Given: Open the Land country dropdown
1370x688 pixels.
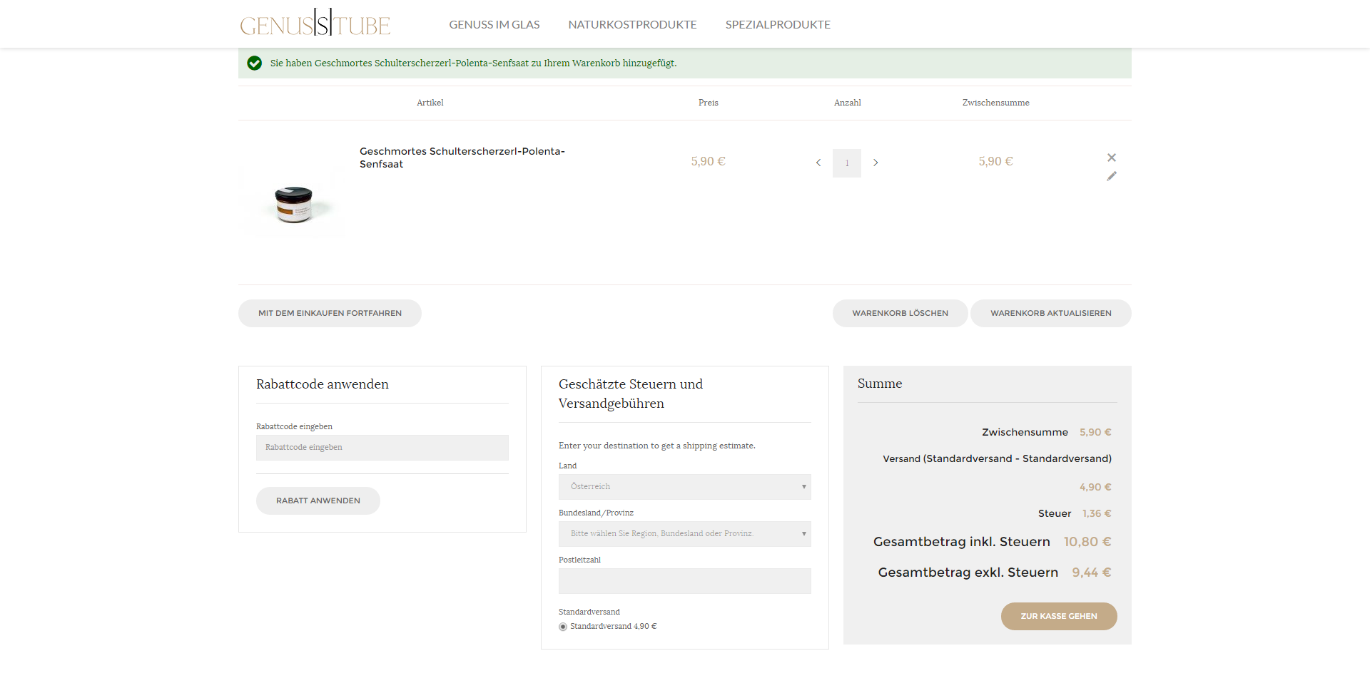Looking at the screenshot, I should tap(684, 487).
